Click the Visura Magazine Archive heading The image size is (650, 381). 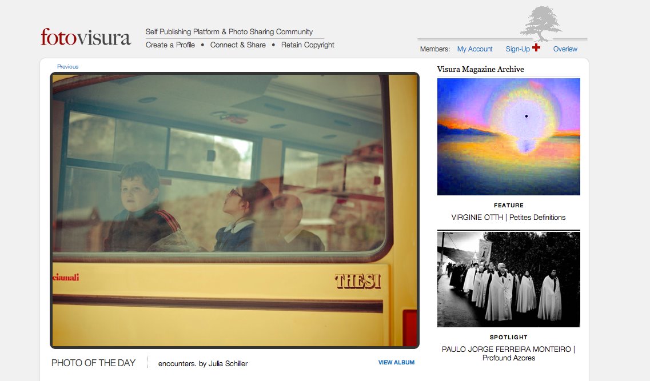tap(480, 69)
